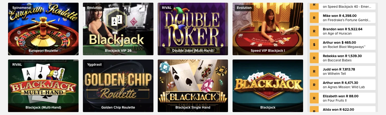Open Arthur's Agnes Mission: Wild Lab entry

tap(343, 85)
